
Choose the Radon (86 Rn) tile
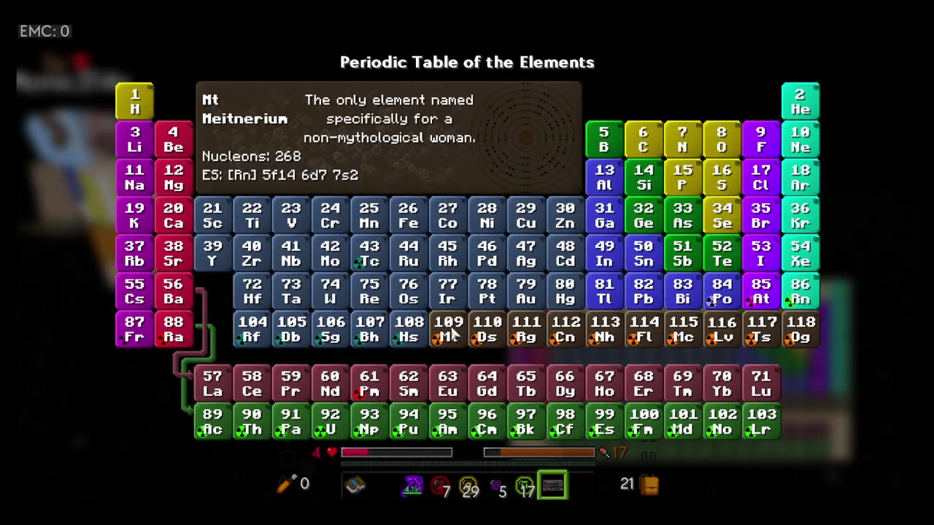click(800, 291)
